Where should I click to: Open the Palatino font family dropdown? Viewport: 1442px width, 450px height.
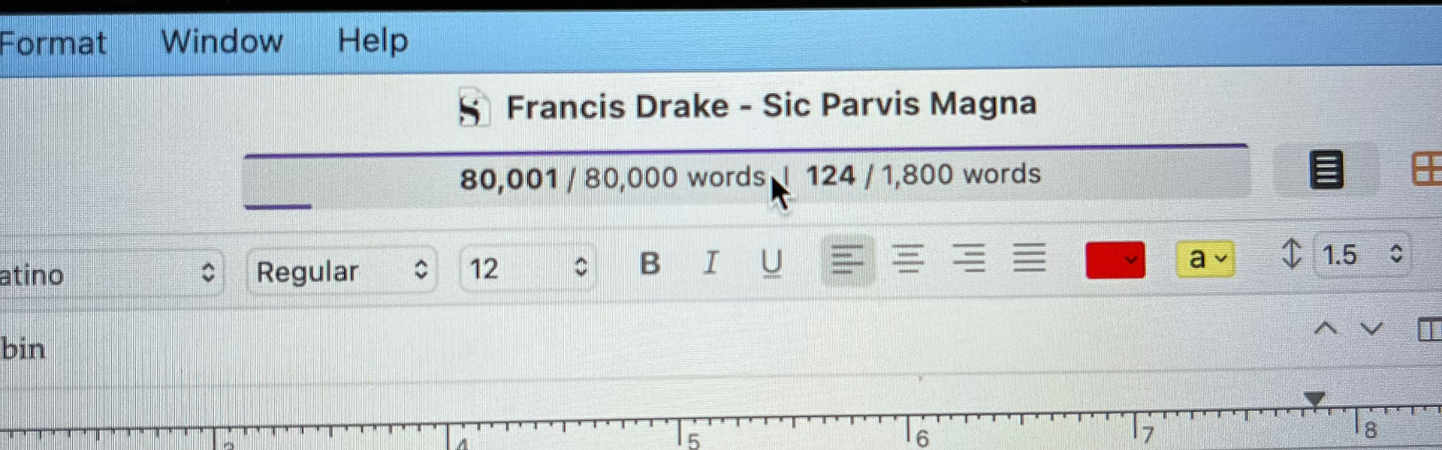[111, 273]
